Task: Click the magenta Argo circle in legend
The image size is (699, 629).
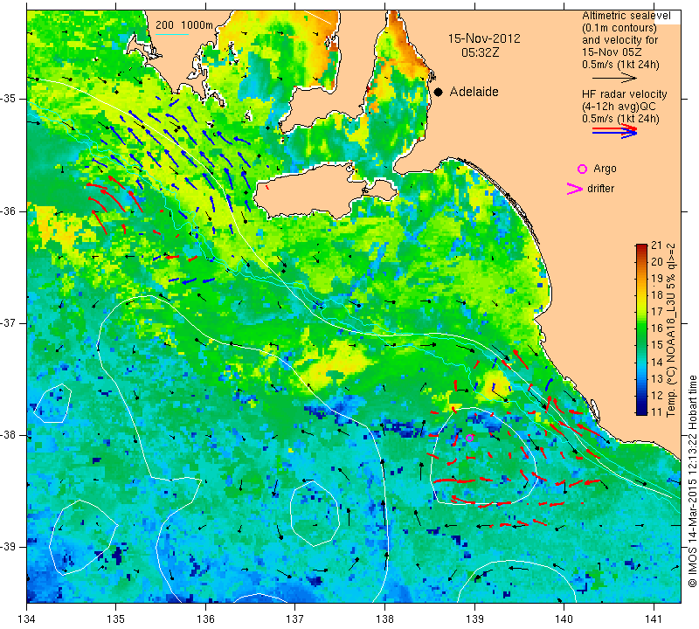Action: tap(582, 169)
